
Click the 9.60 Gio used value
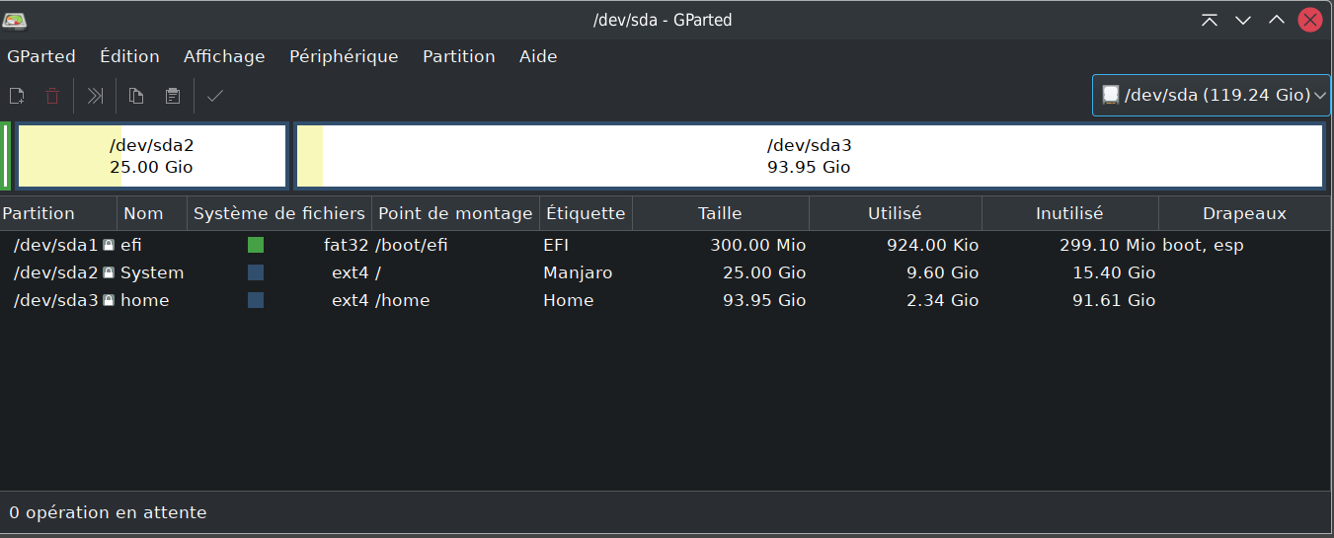tap(943, 272)
